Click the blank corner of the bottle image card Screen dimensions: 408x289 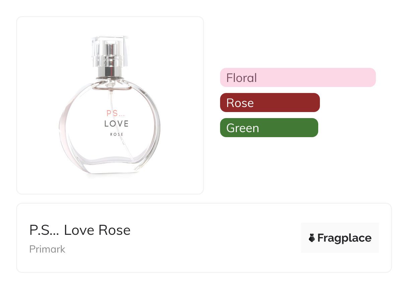[30, 181]
